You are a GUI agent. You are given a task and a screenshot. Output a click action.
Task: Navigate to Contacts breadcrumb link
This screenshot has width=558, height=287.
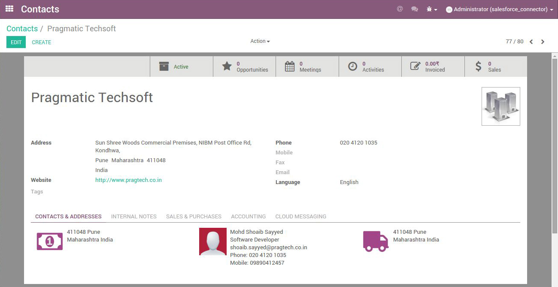[22, 29]
